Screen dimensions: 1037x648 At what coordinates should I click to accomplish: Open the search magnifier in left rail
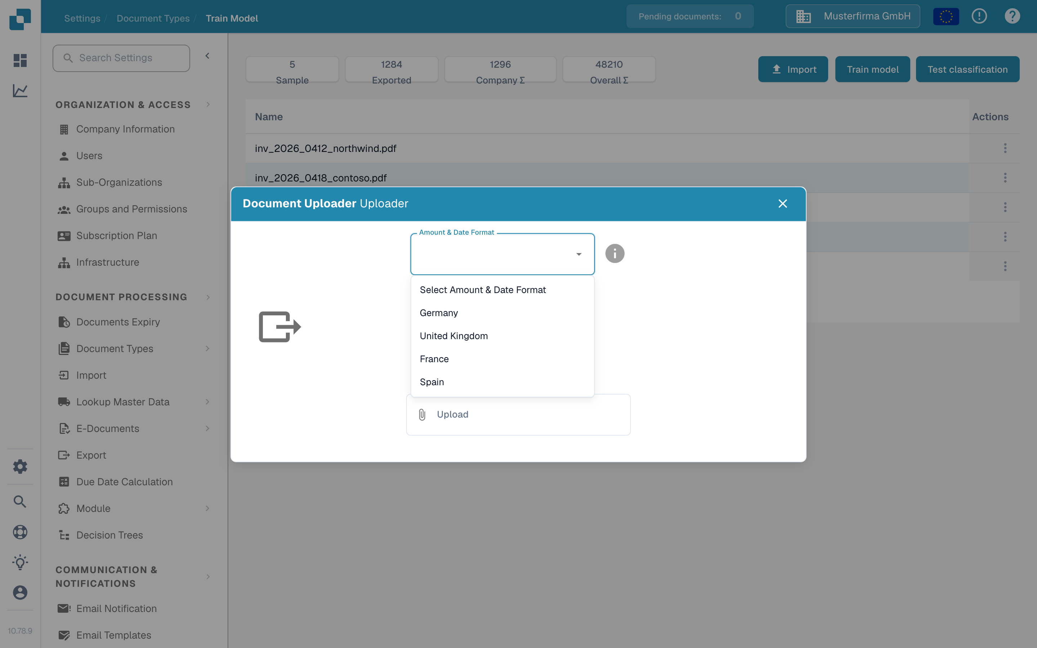click(20, 501)
